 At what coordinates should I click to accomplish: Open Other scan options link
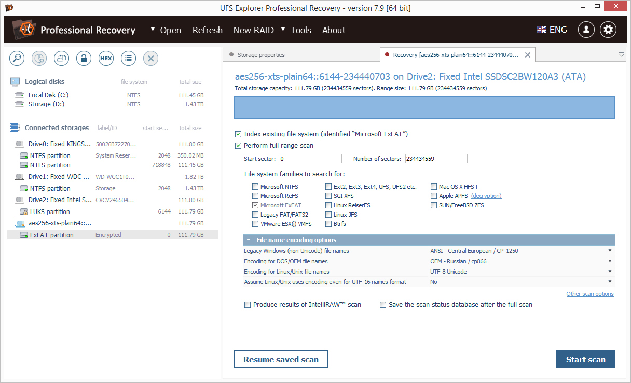[590, 294]
